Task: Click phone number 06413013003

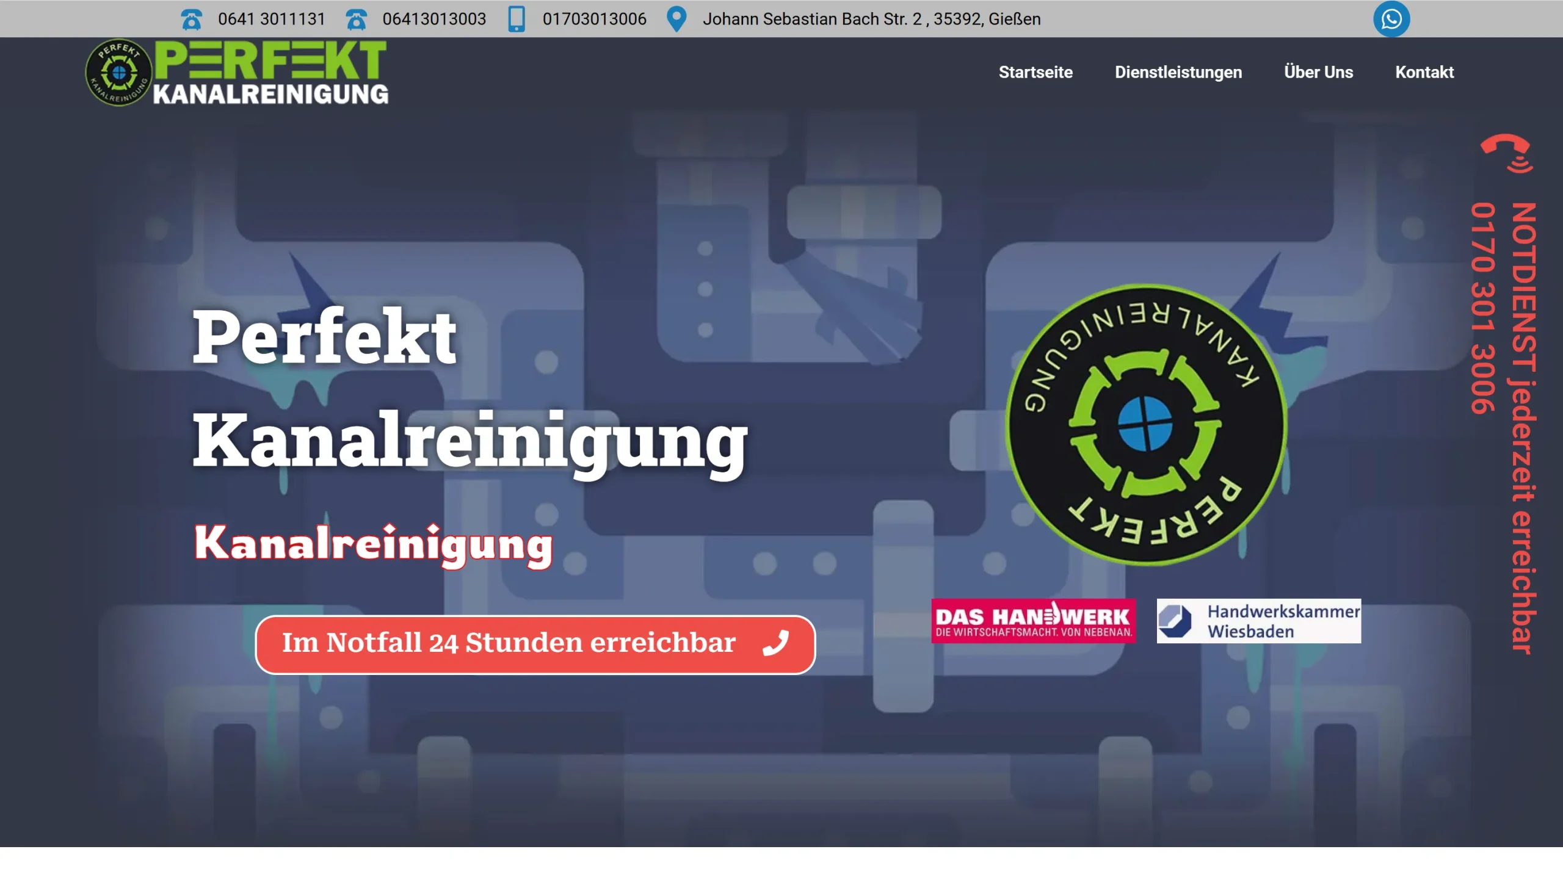Action: coord(434,19)
